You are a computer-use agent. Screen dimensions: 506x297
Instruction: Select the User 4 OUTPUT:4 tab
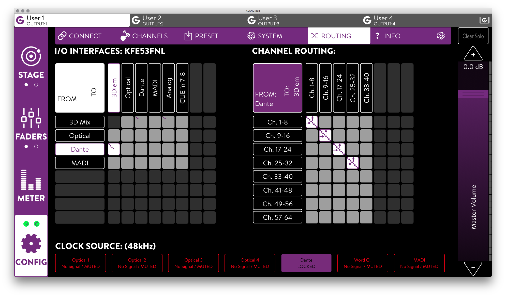[419, 20]
